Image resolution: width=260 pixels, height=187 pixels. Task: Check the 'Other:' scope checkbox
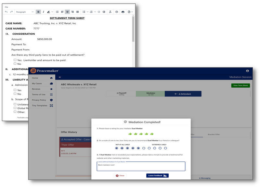pyautogui.click(x=15, y=112)
